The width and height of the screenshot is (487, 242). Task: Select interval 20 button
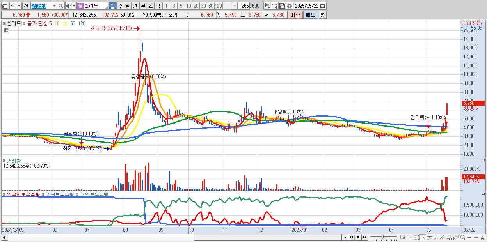(x=196, y=6)
